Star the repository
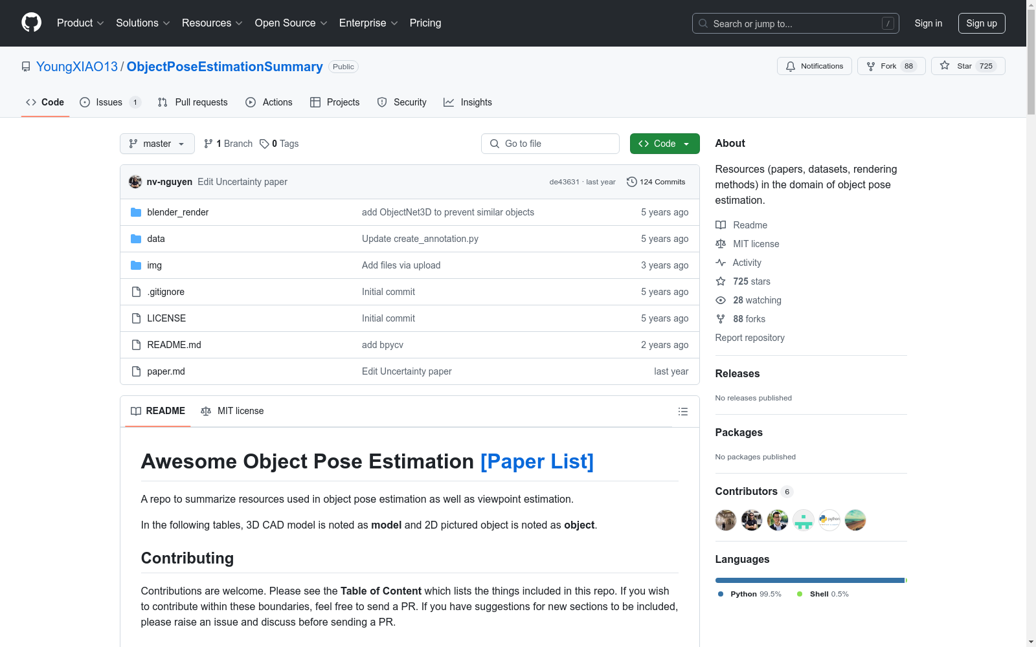This screenshot has height=647, width=1036. (x=968, y=66)
